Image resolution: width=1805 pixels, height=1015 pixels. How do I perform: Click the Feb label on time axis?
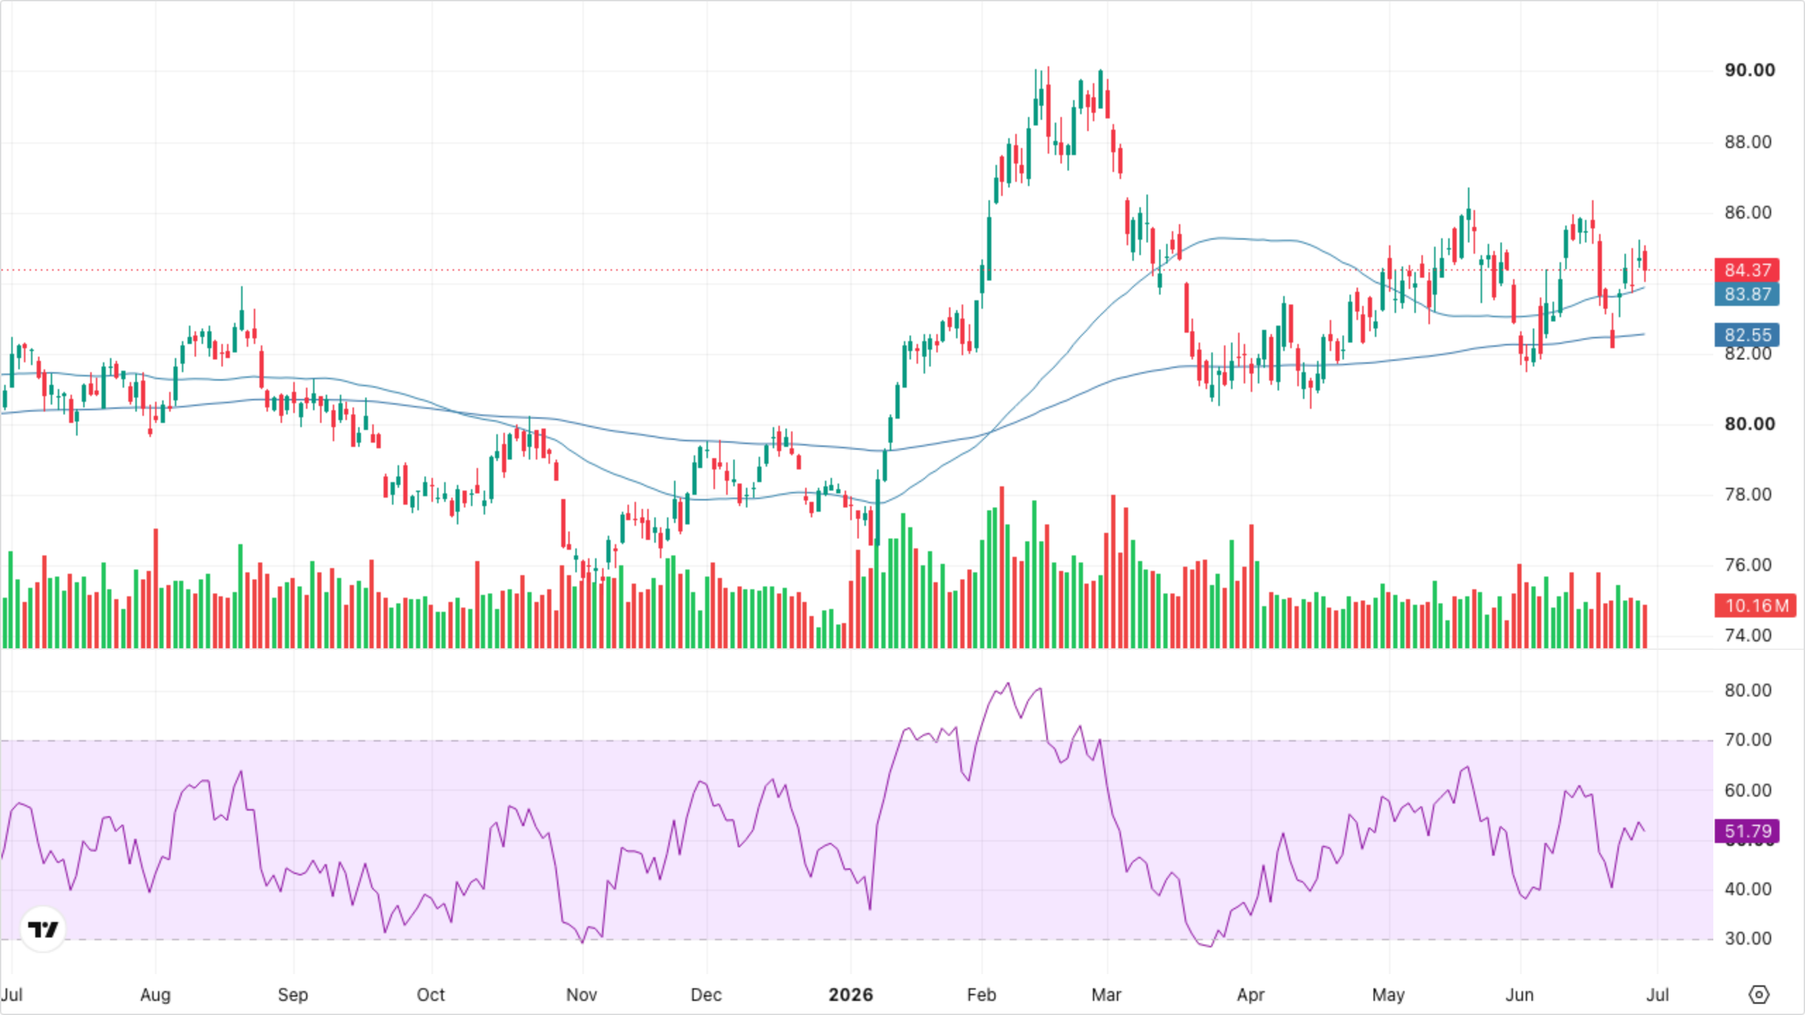(x=981, y=995)
